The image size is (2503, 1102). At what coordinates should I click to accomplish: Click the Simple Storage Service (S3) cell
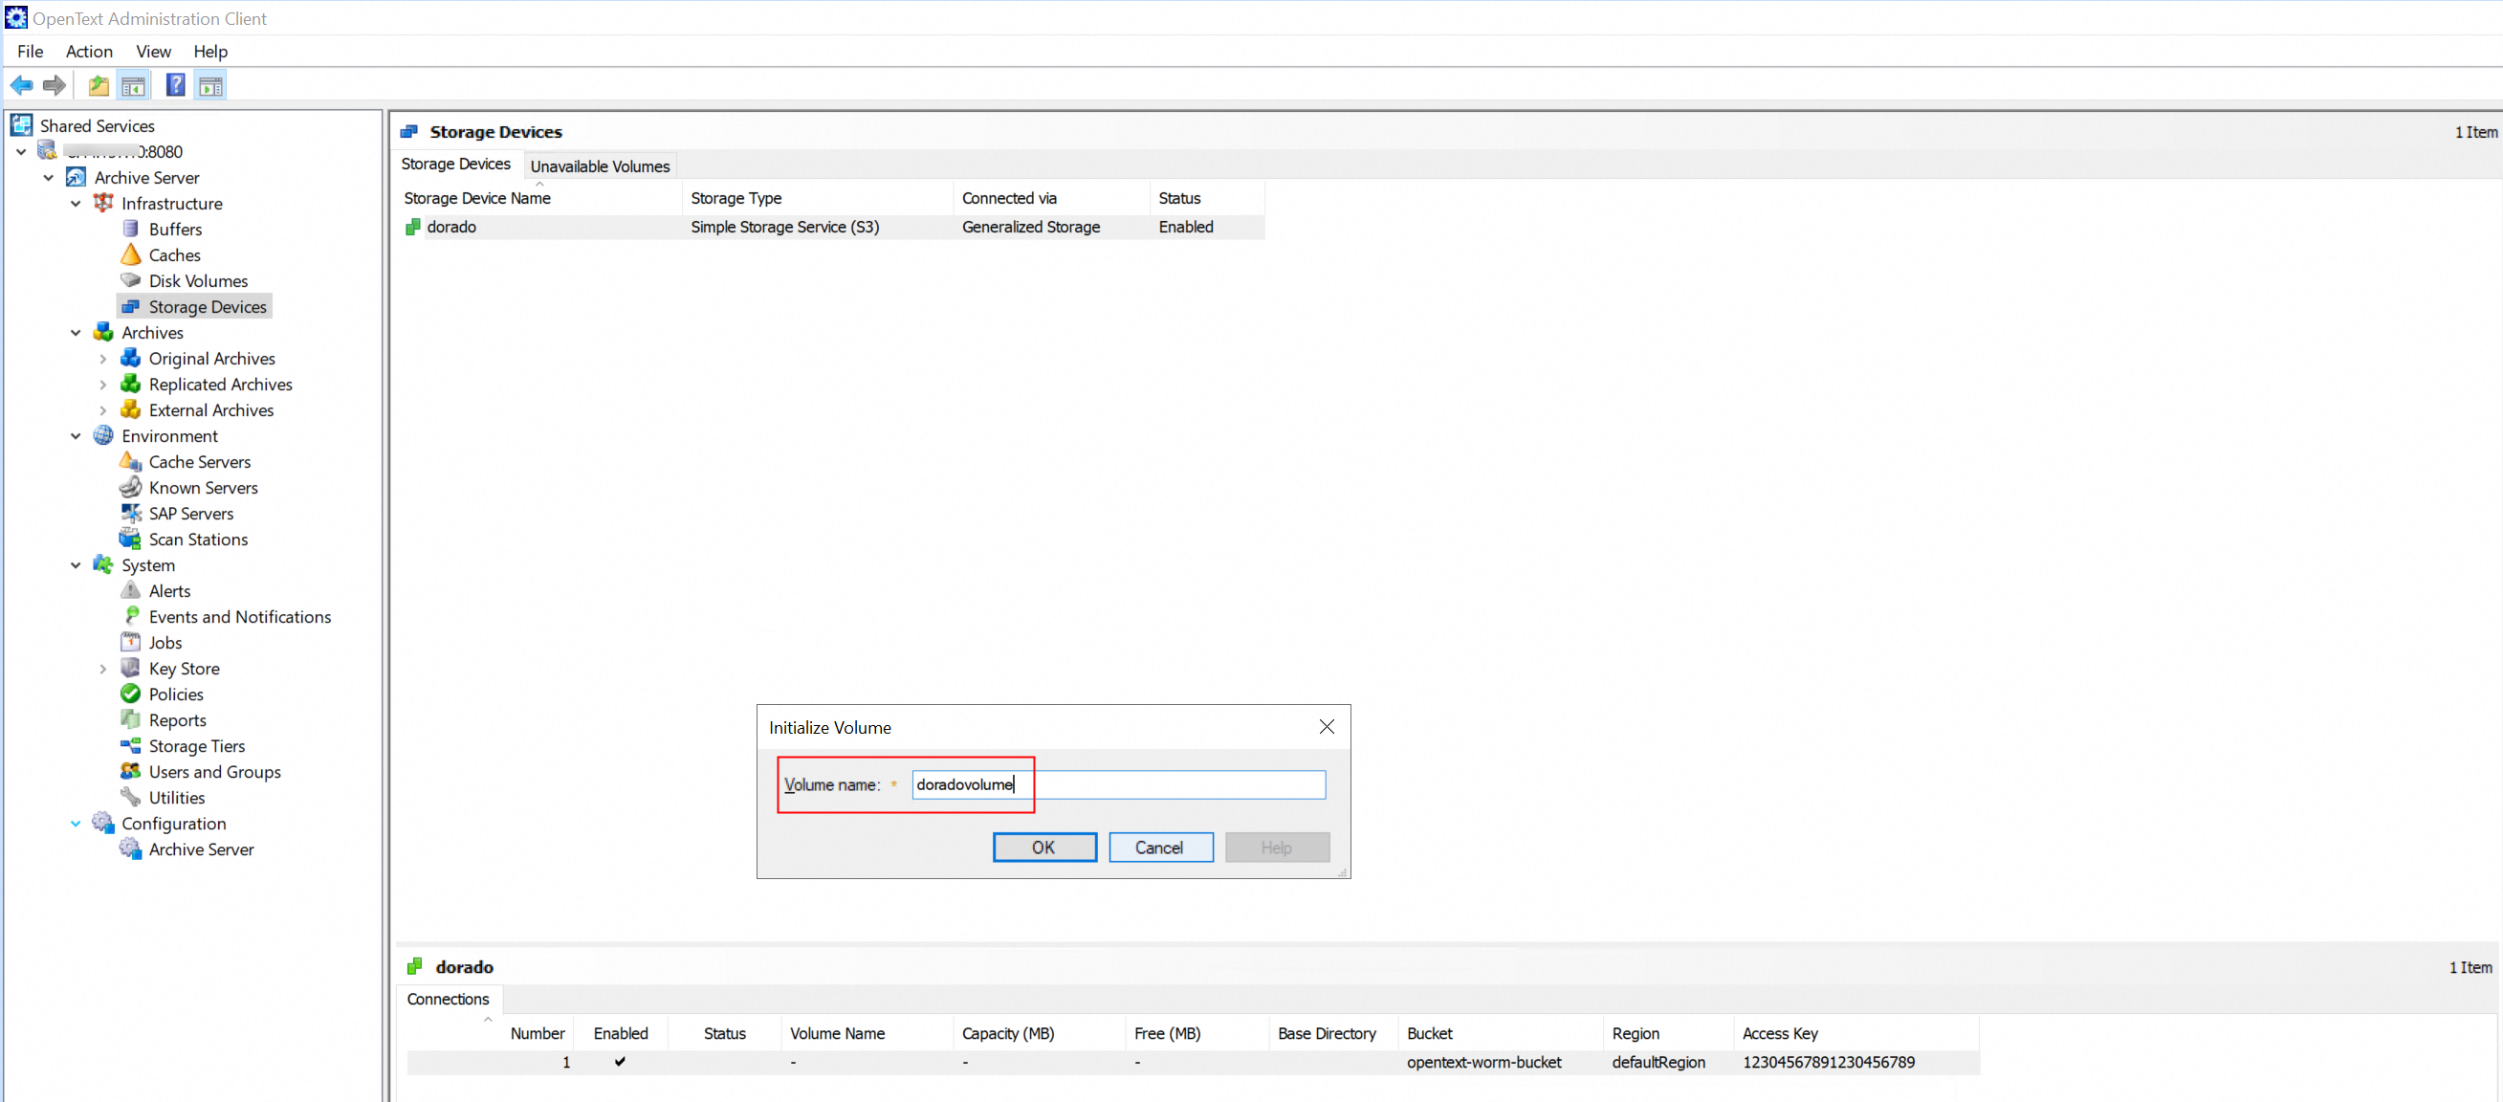coord(785,228)
